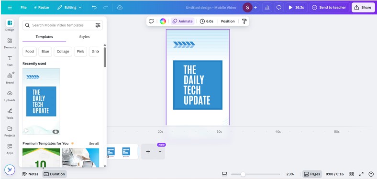This screenshot has width=377, height=179.
Task: Expand the Editing mode dropdown
Action: [69, 8]
